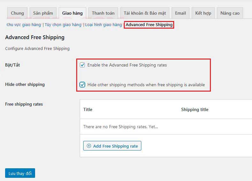The image size is (252, 181).
Task: Toggle Enable the Advanced Free Shipping rates checkbox
Action: click(x=82, y=65)
